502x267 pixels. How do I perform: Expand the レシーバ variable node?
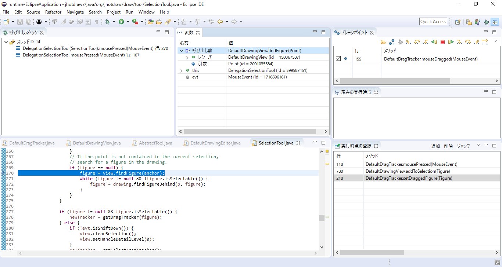point(187,58)
